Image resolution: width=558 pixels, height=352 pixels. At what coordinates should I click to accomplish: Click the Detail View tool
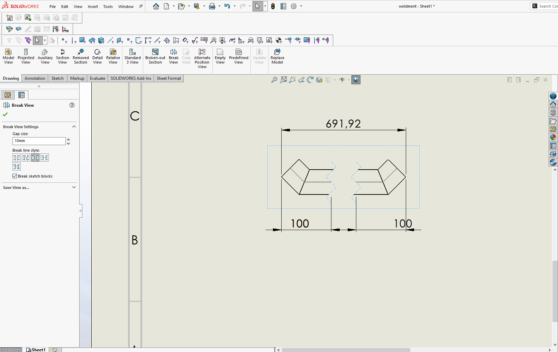pos(97,56)
